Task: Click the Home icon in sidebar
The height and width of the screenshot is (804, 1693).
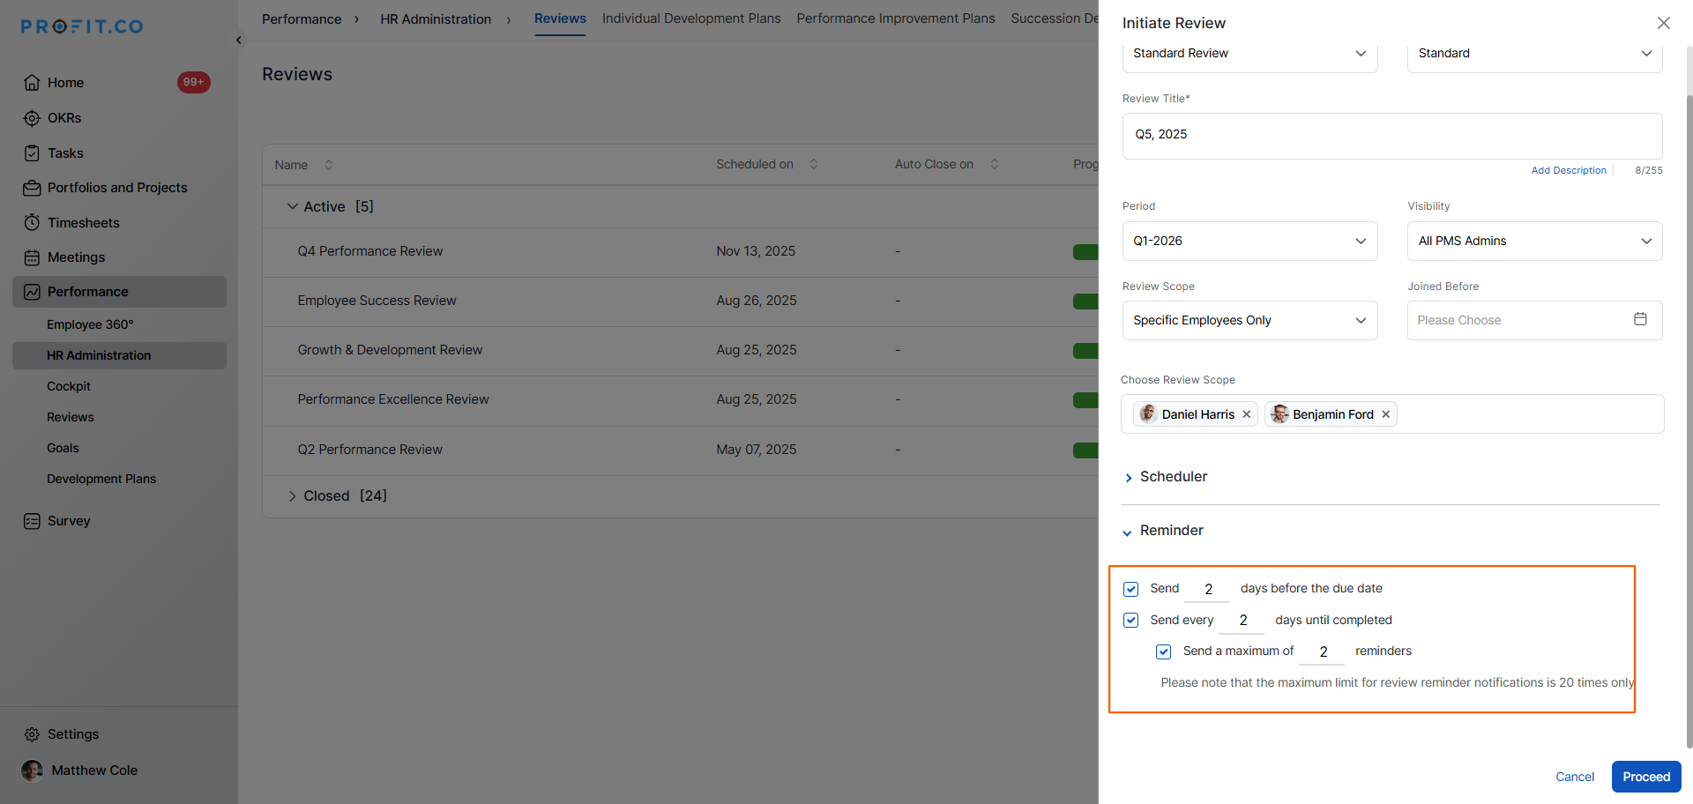Action: click(x=32, y=83)
